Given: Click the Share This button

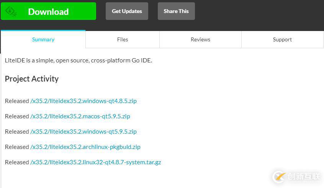Looking at the screenshot, I should pos(176,11).
